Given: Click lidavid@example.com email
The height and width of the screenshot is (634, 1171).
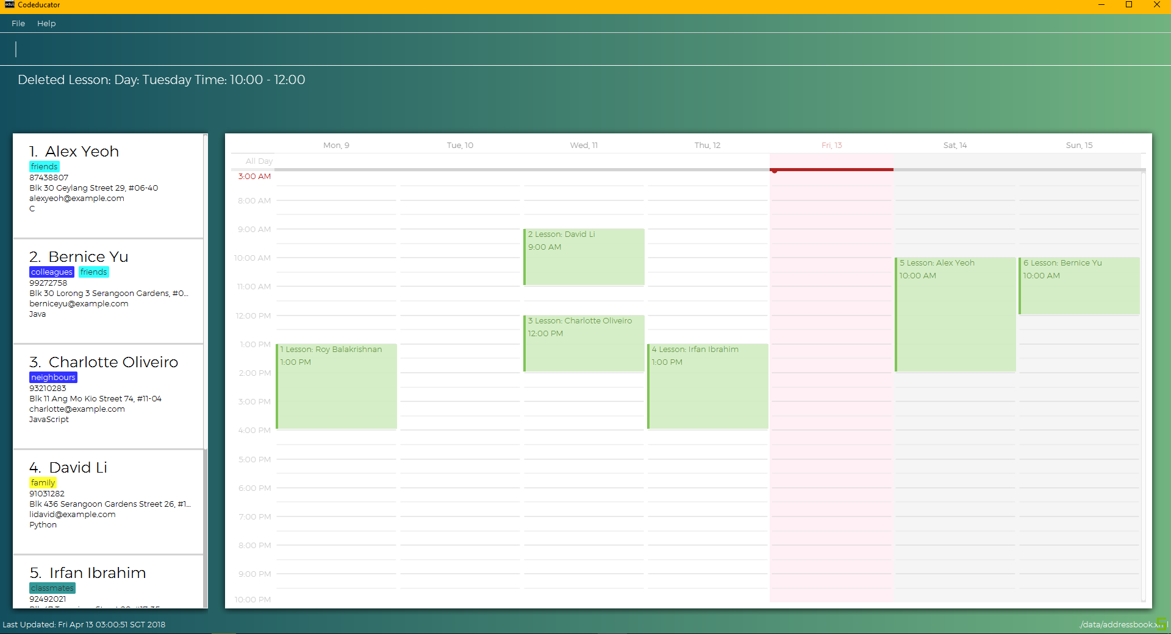Looking at the screenshot, I should (73, 514).
